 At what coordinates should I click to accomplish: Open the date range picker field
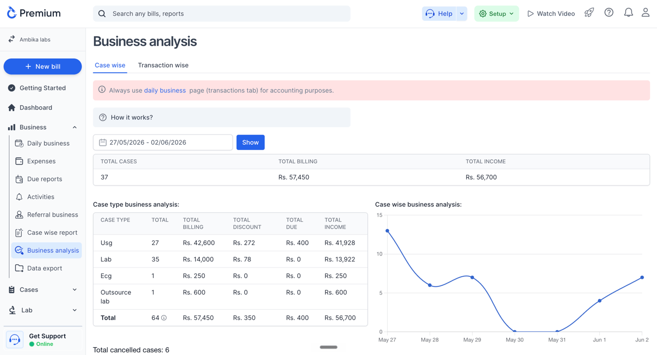(x=163, y=142)
